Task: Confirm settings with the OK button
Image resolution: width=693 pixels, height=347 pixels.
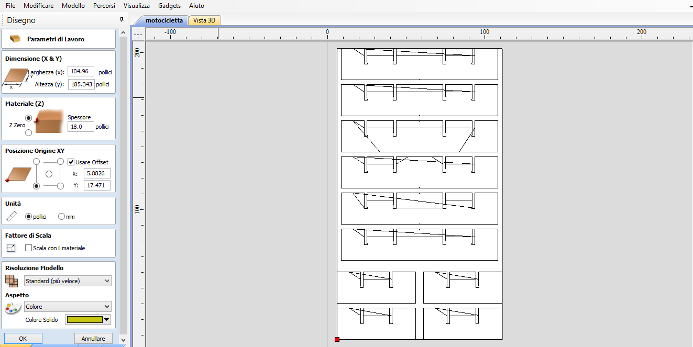Action: pos(23,339)
